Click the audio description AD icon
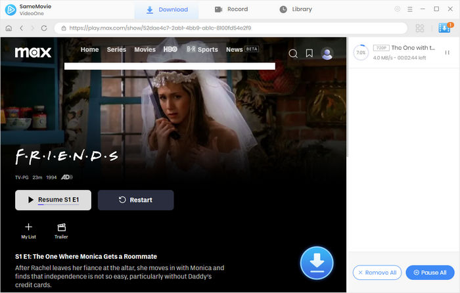The height and width of the screenshot is (293, 460). (x=67, y=177)
